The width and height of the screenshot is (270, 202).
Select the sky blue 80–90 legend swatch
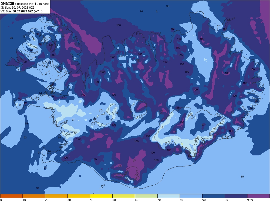[191, 196]
